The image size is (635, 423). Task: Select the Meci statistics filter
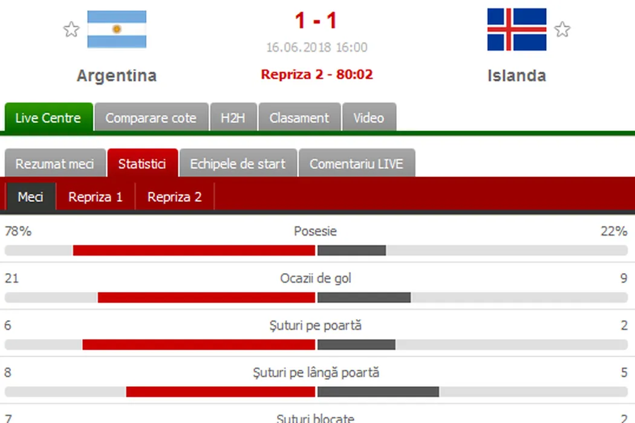(30, 197)
